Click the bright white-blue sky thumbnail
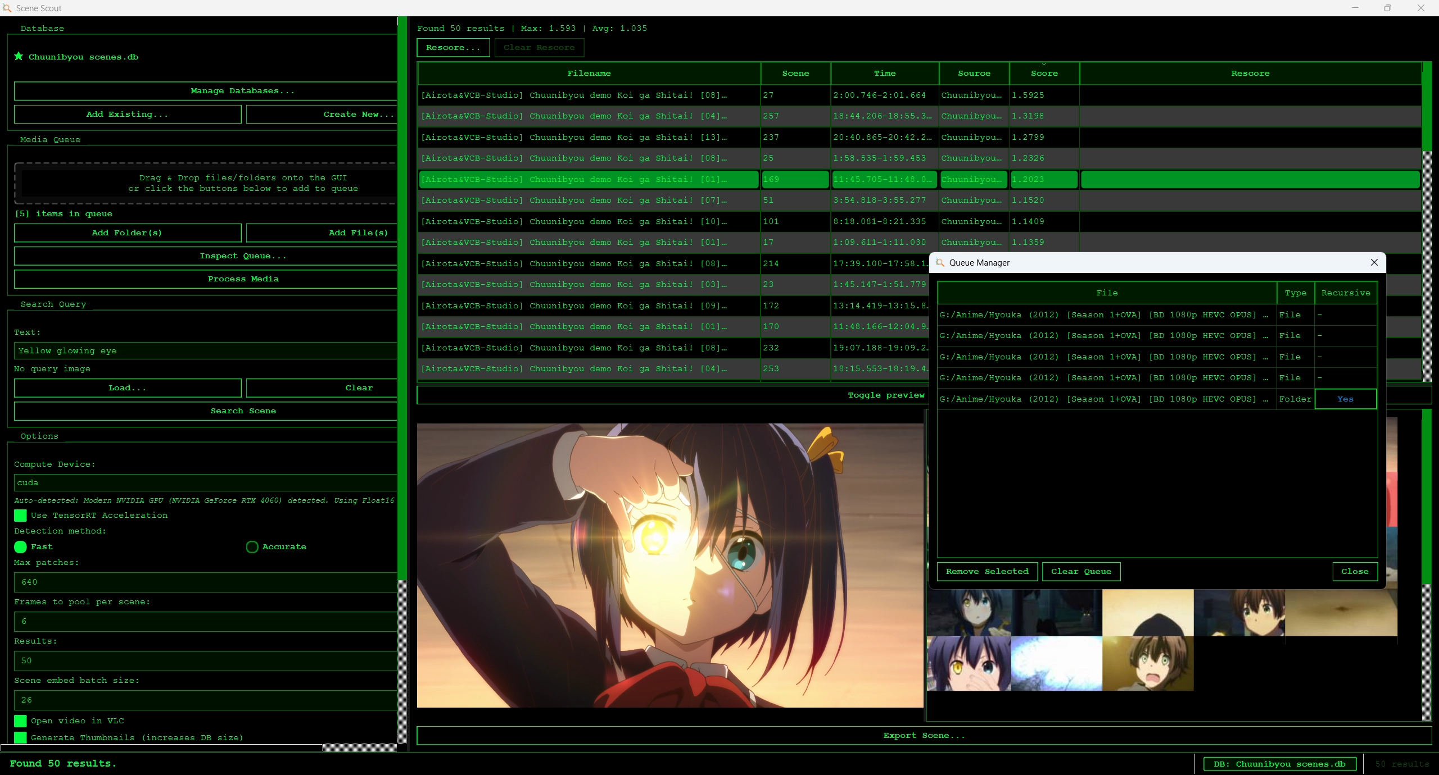The image size is (1439, 775). [1057, 663]
